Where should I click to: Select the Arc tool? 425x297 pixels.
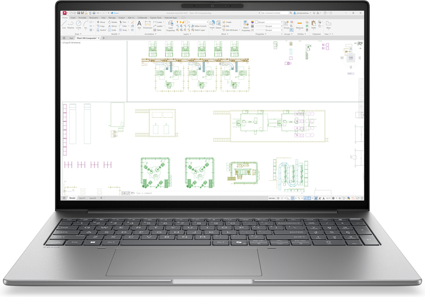[86, 24]
